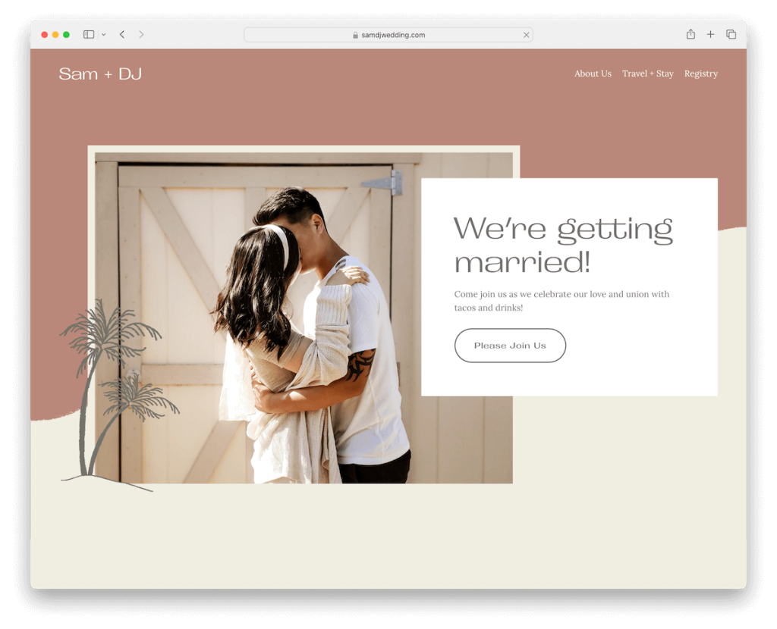Go forward with the browser forward arrow

pos(141,35)
